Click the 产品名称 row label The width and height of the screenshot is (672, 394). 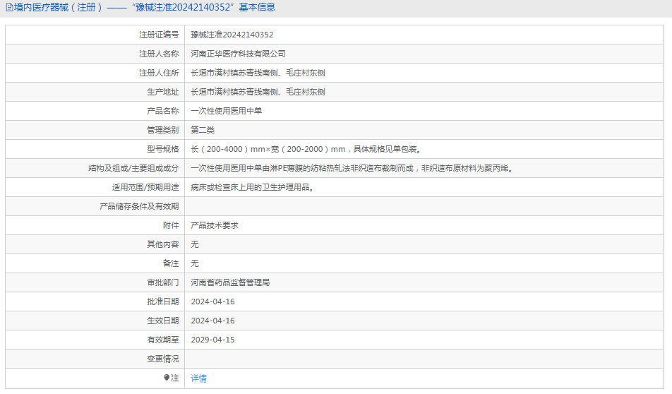(x=162, y=111)
